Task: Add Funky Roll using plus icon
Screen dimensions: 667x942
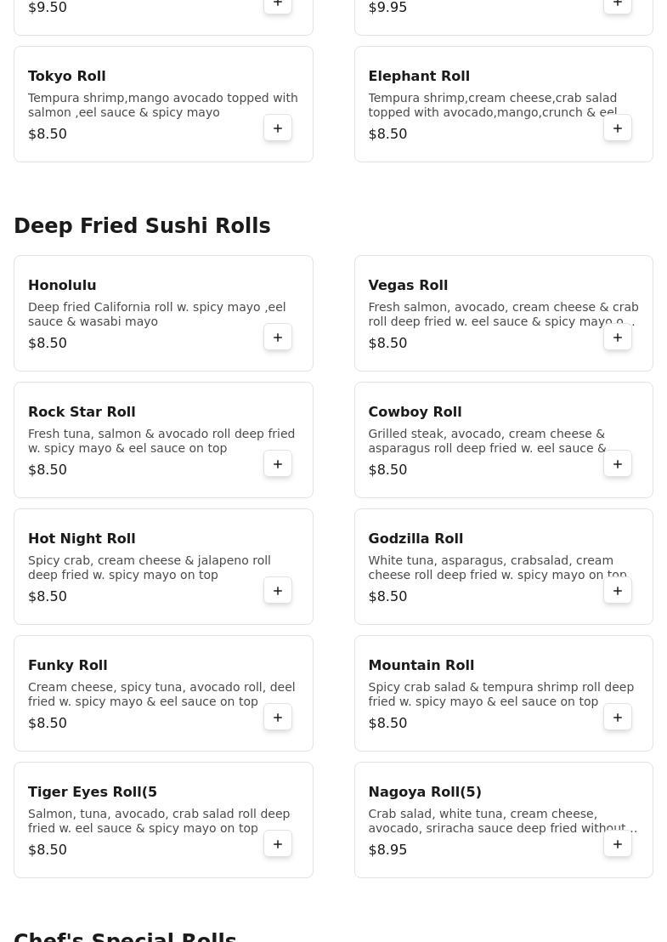Action: click(x=278, y=718)
